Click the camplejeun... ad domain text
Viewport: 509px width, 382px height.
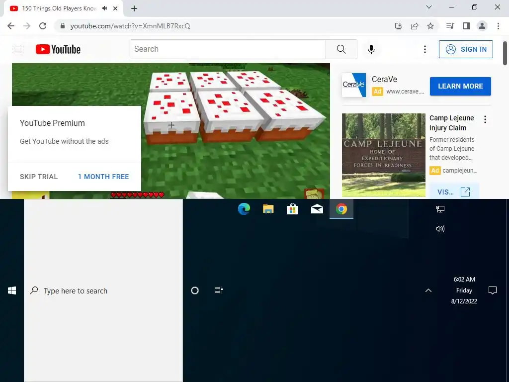point(460,171)
